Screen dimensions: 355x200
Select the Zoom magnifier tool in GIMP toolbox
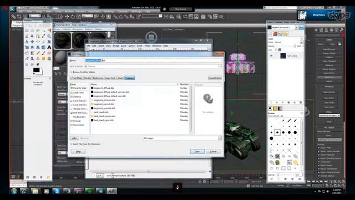pos(49,36)
